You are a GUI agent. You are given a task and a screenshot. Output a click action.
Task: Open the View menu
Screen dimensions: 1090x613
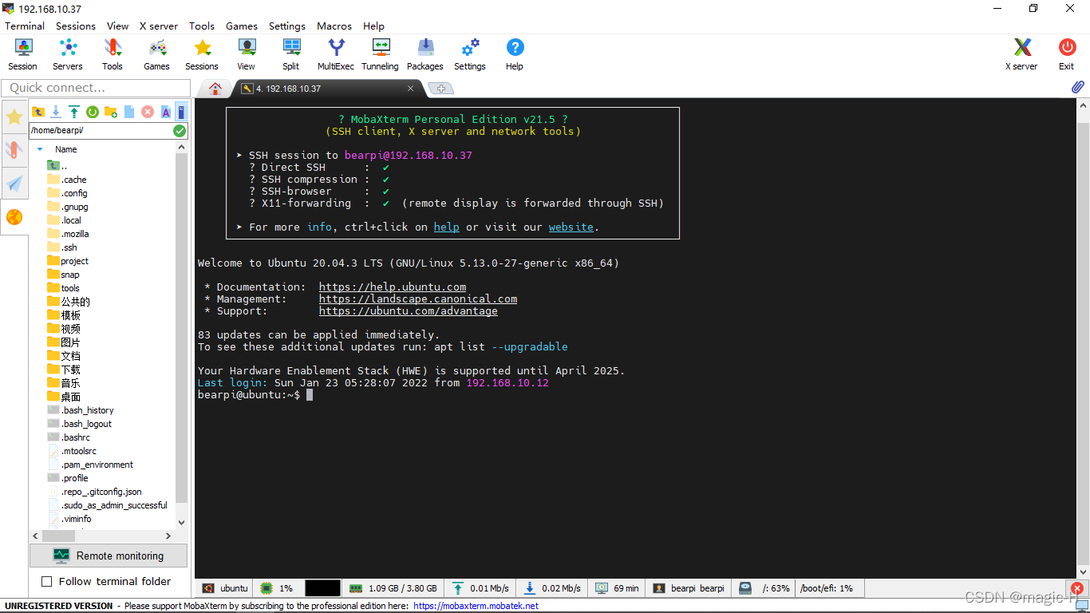117,26
